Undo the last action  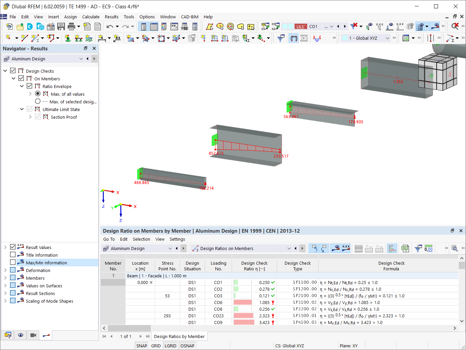110,27
